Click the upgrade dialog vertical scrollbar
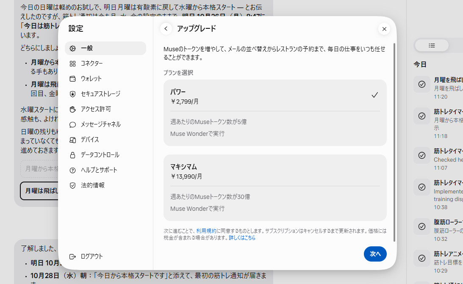This screenshot has height=284, width=463. point(394,143)
